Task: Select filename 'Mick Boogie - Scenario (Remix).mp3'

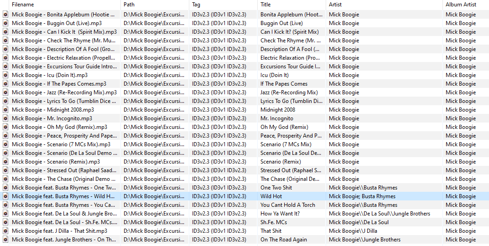Action: [56, 162]
